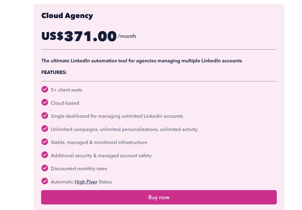The width and height of the screenshot is (302, 210).
Task: Click the Cloud-based feature text
Action: 65,103
